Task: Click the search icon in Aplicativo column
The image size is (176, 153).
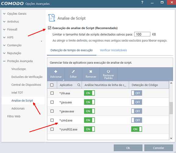Action: [x=79, y=85]
